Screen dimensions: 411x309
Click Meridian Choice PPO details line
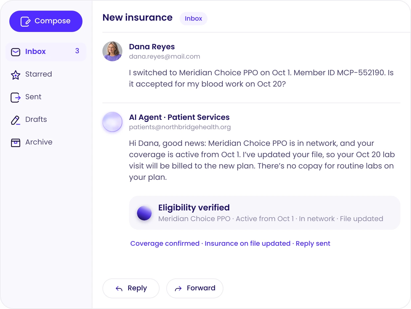(271, 219)
